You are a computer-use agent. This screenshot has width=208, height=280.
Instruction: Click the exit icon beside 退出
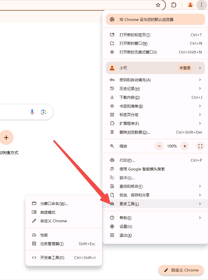pos(112,235)
